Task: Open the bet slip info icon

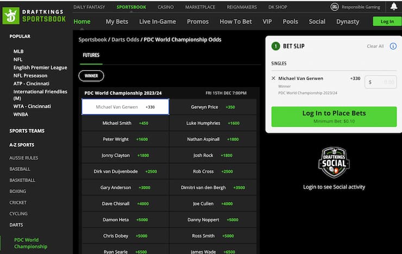Action: (393, 46)
